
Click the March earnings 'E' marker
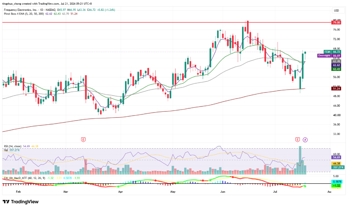(x=83, y=140)
